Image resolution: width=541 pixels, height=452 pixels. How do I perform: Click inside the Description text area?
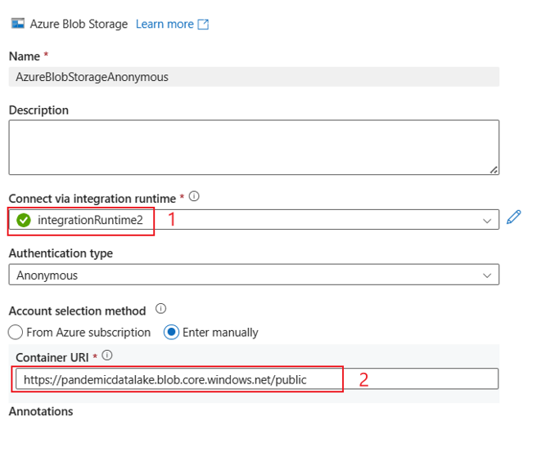pos(254,147)
